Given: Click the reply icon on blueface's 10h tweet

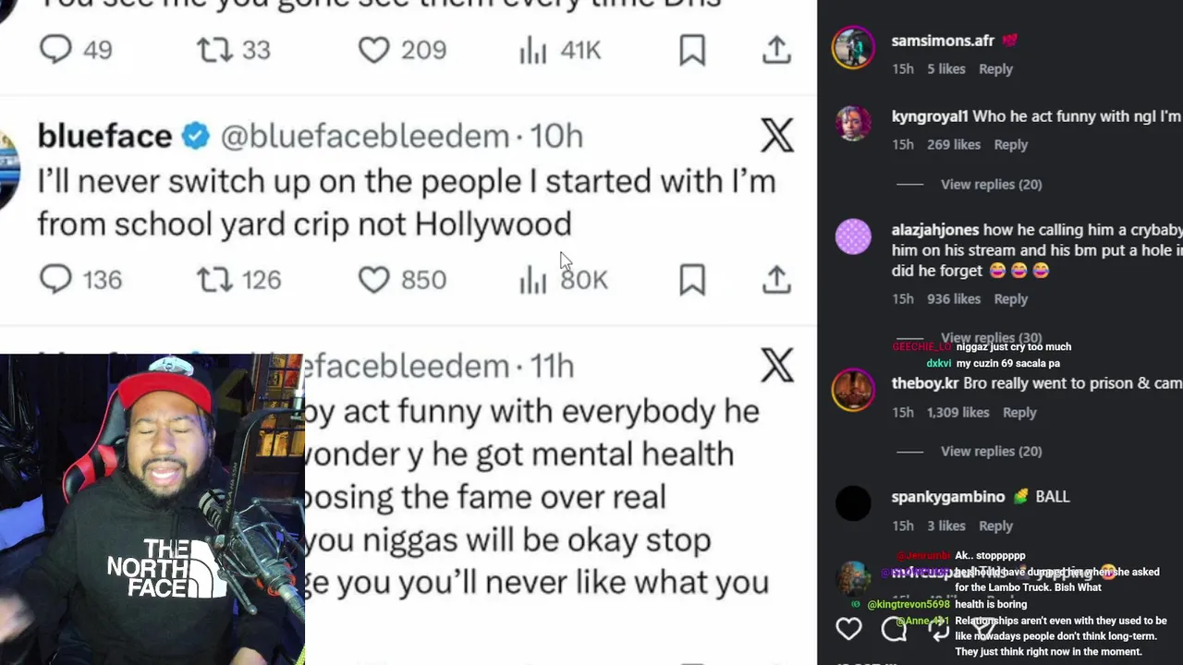Looking at the screenshot, I should [55, 279].
